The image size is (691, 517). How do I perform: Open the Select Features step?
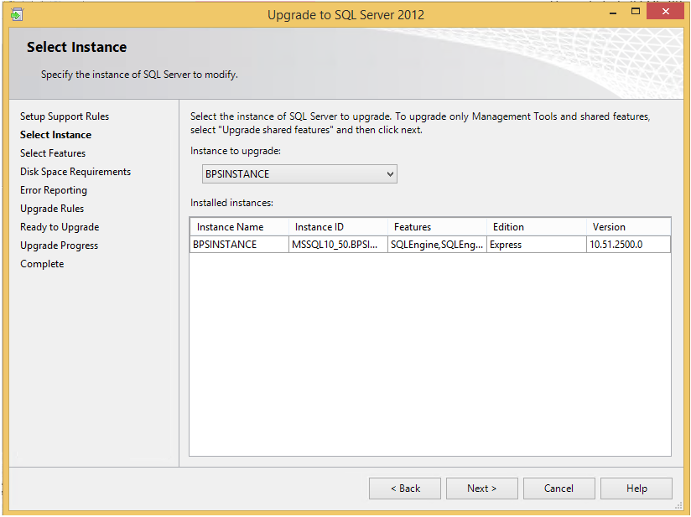point(52,153)
